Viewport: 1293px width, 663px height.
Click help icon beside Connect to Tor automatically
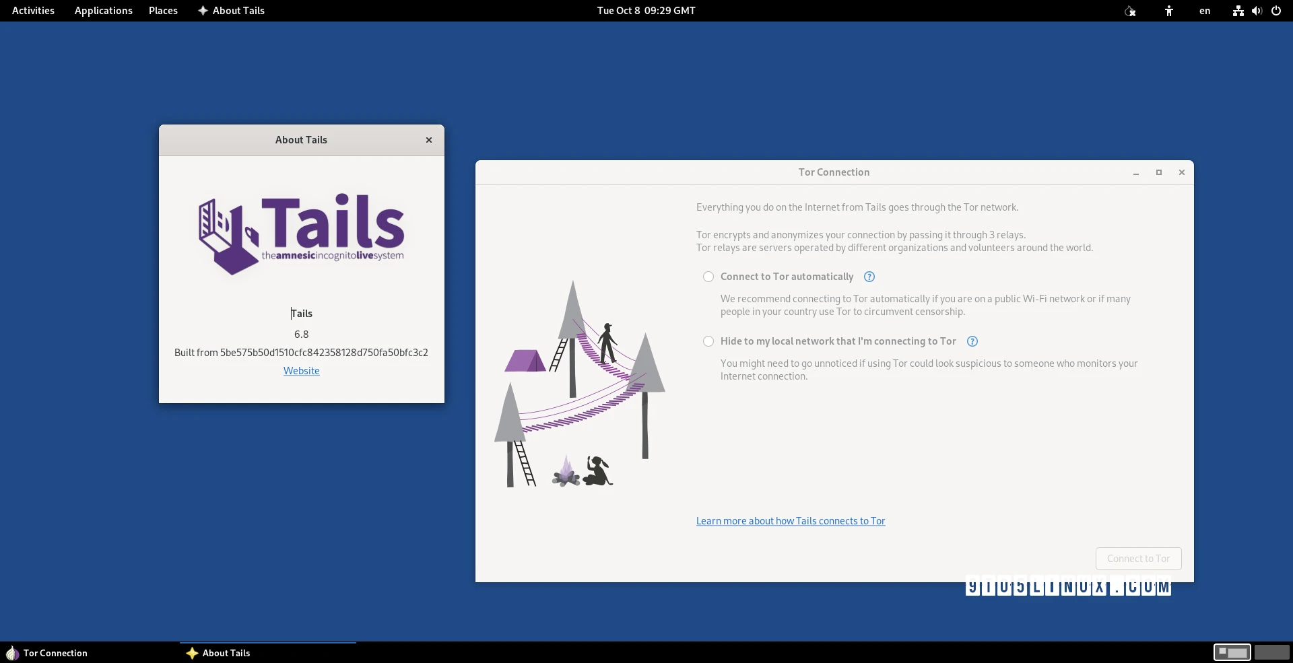(869, 277)
